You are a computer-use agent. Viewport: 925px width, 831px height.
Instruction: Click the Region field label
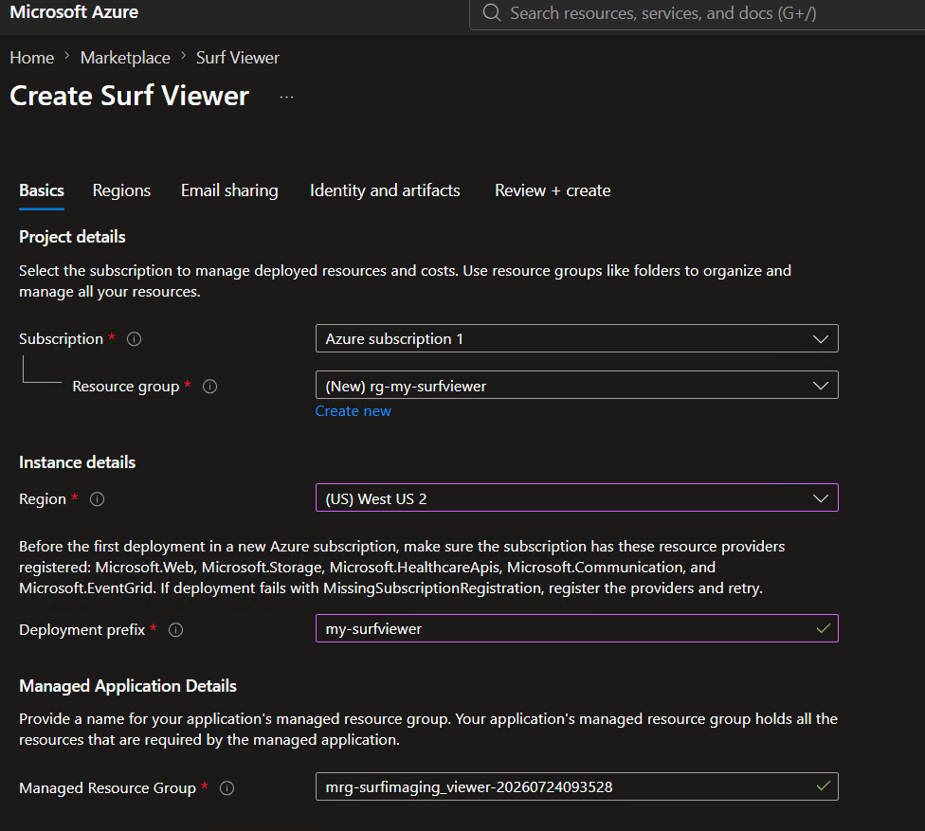pyautogui.click(x=43, y=499)
